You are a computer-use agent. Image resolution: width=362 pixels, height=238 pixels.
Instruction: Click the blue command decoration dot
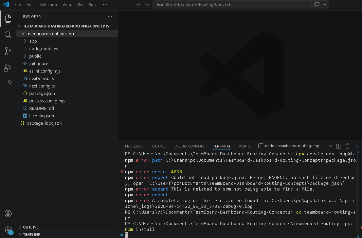click(122, 235)
